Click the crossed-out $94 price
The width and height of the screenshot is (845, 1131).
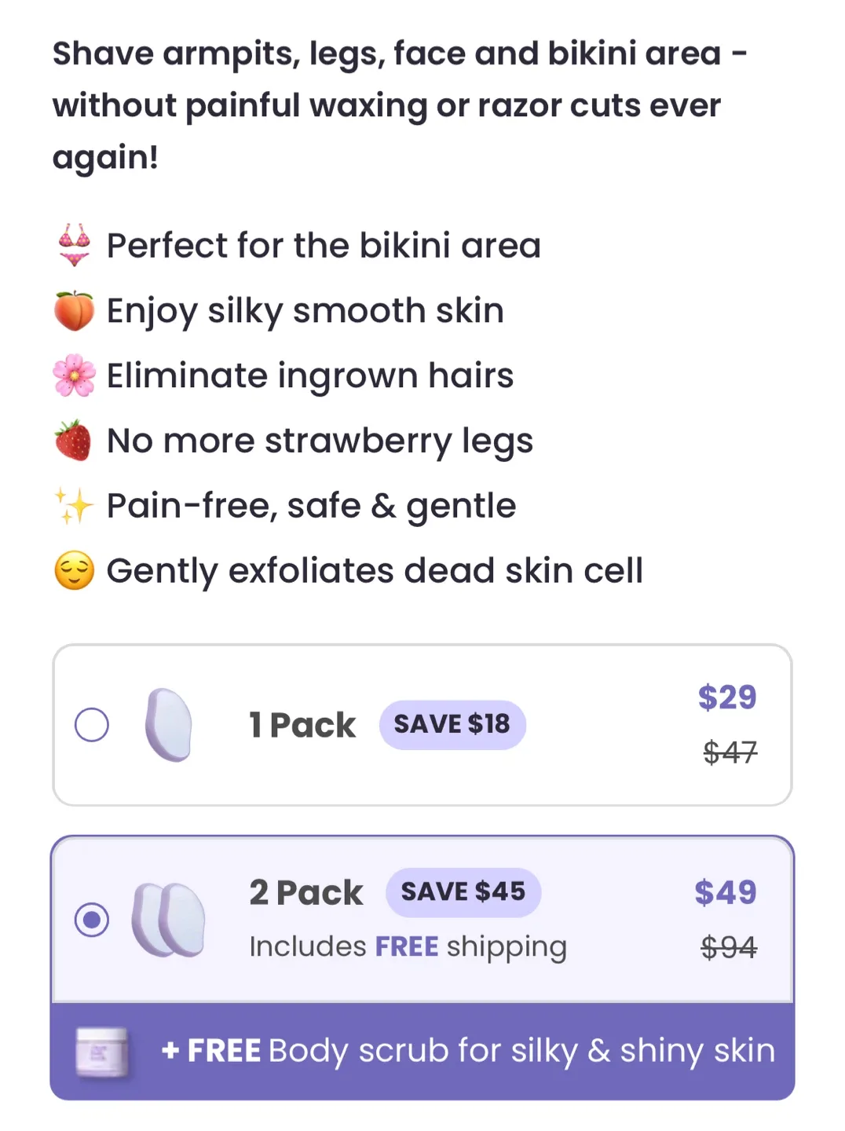coord(729,948)
